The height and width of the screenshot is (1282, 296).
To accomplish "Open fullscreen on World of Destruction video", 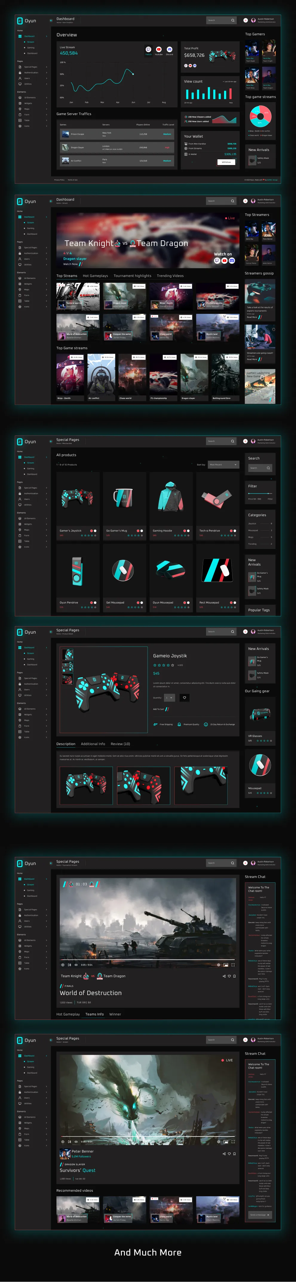I will pos(233,965).
